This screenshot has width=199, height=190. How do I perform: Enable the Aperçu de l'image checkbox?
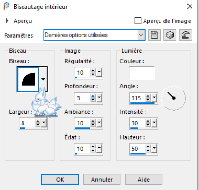pyautogui.click(x=138, y=21)
